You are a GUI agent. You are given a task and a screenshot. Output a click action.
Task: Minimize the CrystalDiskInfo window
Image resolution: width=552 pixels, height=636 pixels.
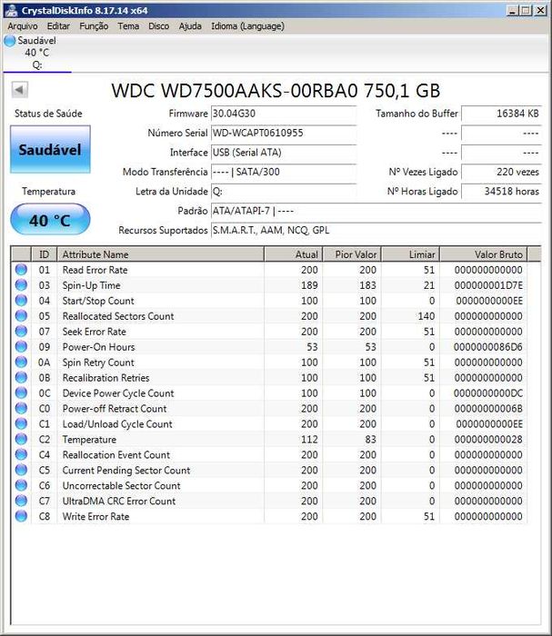(x=513, y=11)
